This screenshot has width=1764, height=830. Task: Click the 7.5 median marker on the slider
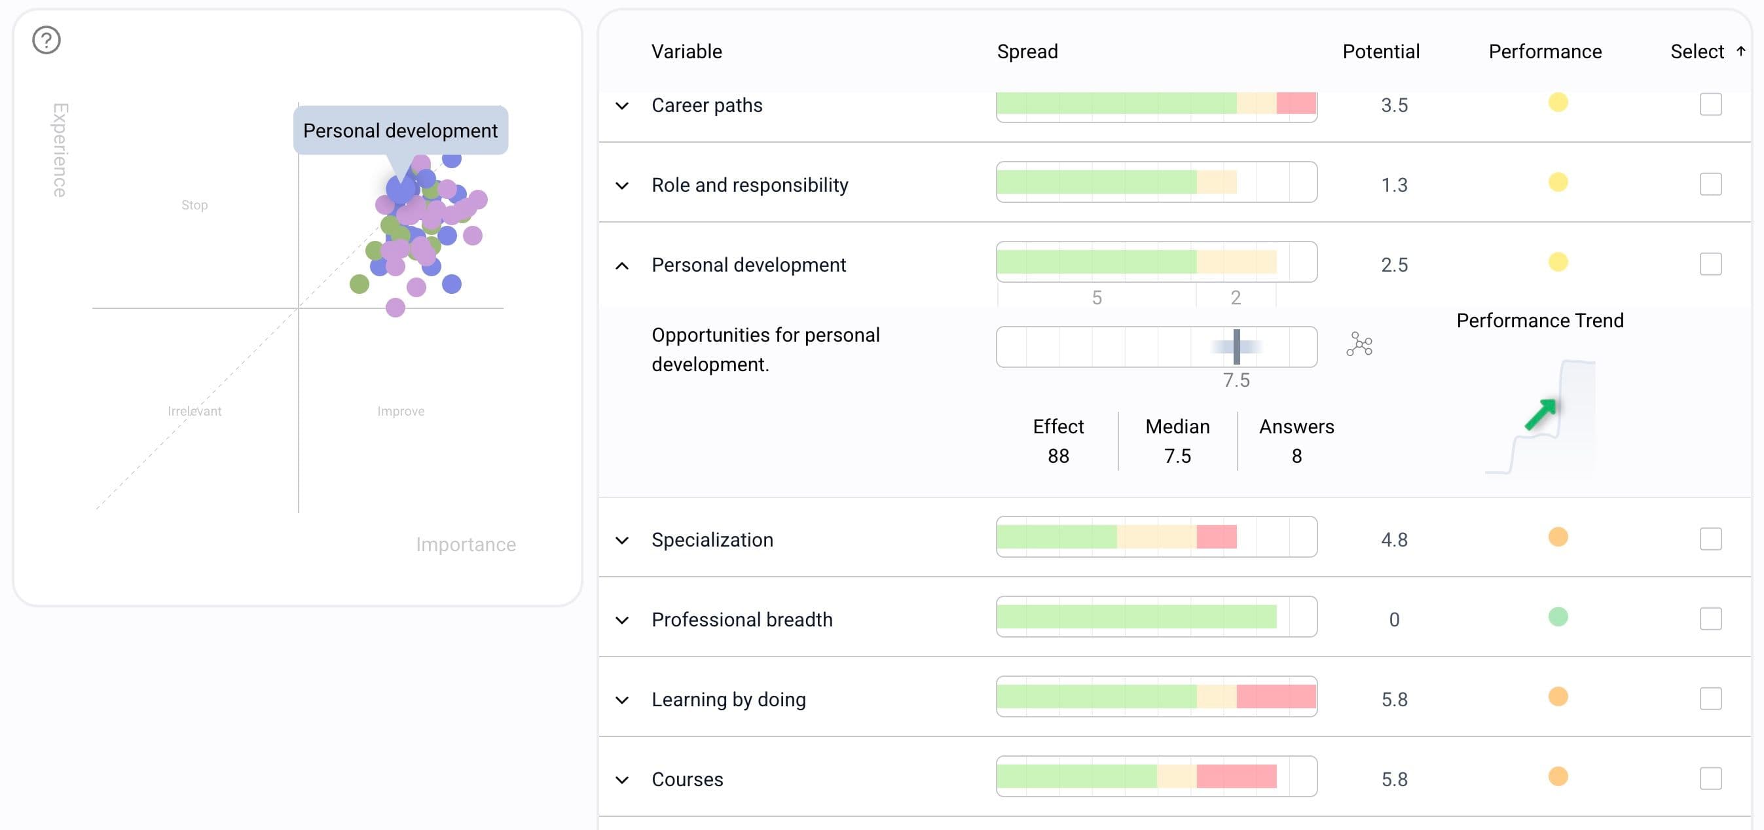tap(1237, 347)
